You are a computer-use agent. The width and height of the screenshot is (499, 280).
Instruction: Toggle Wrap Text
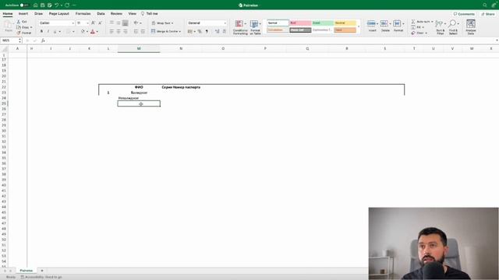(162, 23)
